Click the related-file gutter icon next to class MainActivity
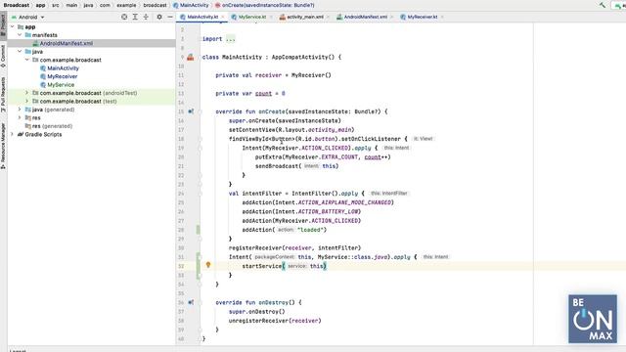 point(191,57)
